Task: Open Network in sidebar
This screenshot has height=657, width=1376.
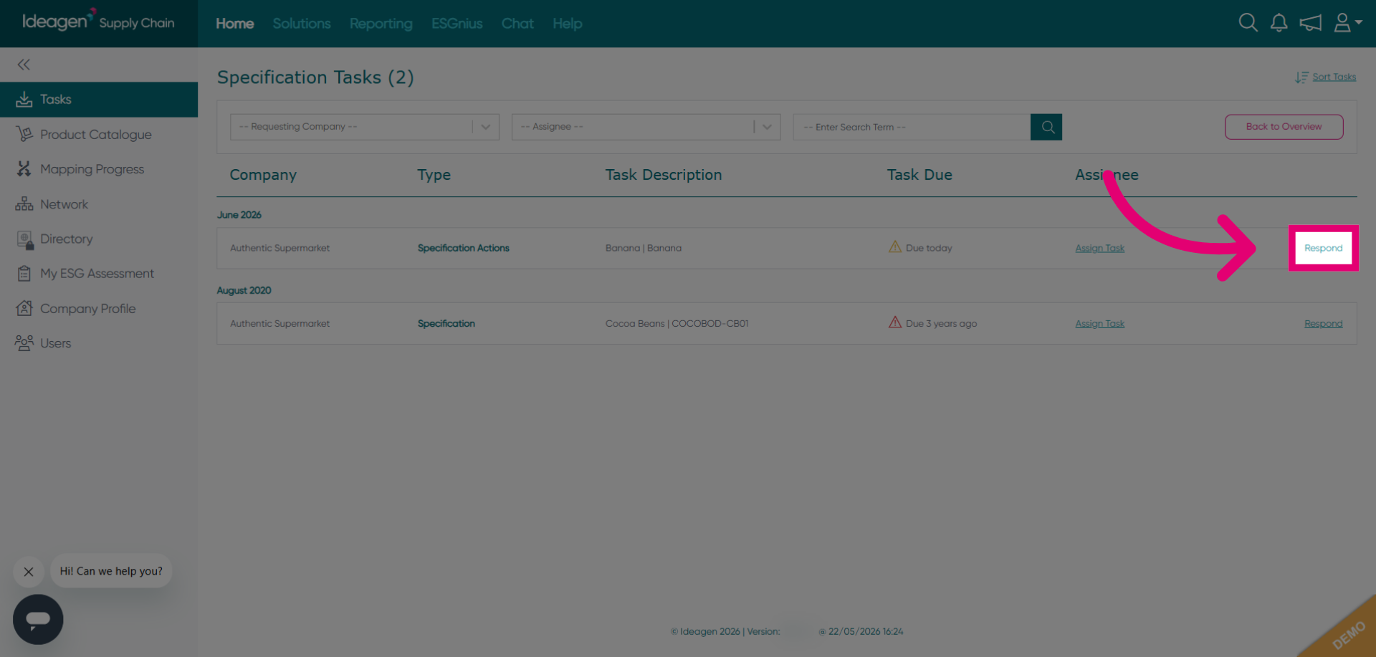Action: 99,204
